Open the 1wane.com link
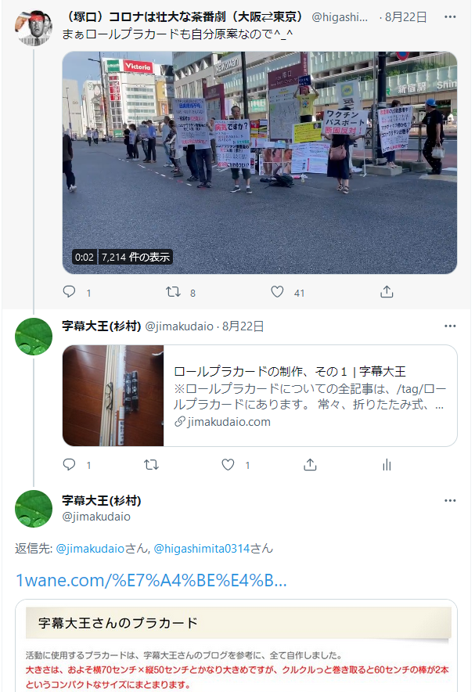 (151, 580)
